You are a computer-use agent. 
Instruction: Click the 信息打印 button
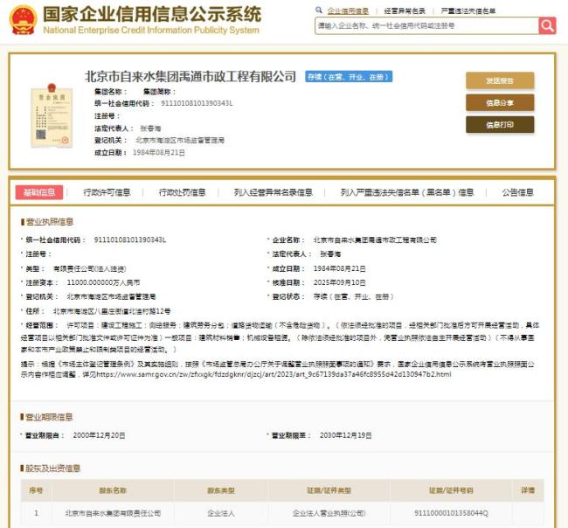(500, 125)
